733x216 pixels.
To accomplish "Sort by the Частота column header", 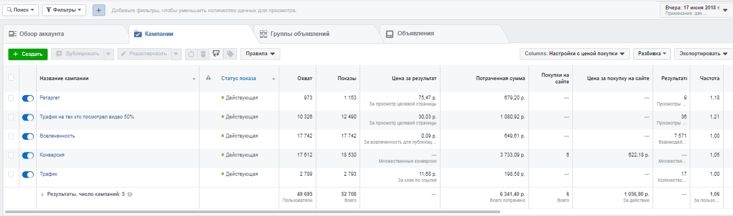I will 710,78.
